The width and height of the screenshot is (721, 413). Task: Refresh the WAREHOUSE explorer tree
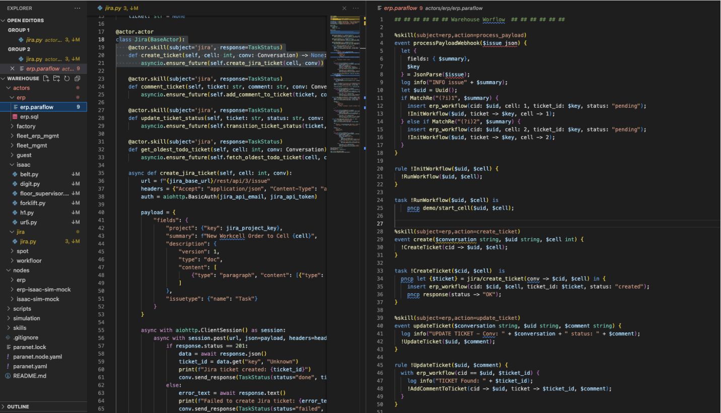coord(66,79)
